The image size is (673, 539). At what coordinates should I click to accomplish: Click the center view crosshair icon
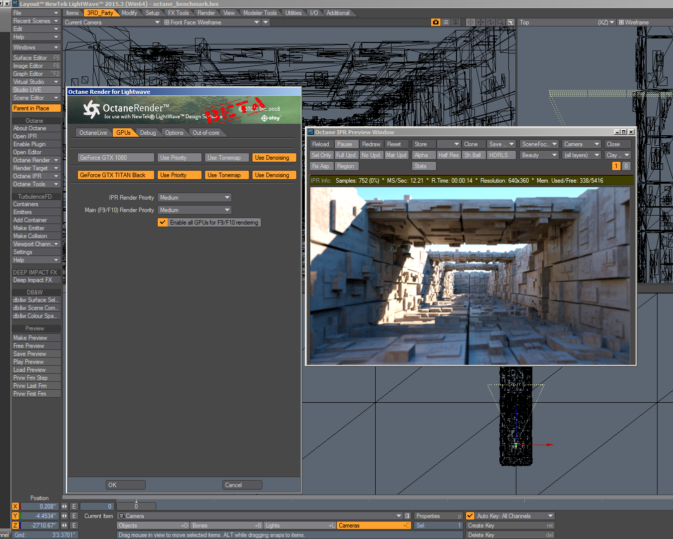click(x=470, y=22)
